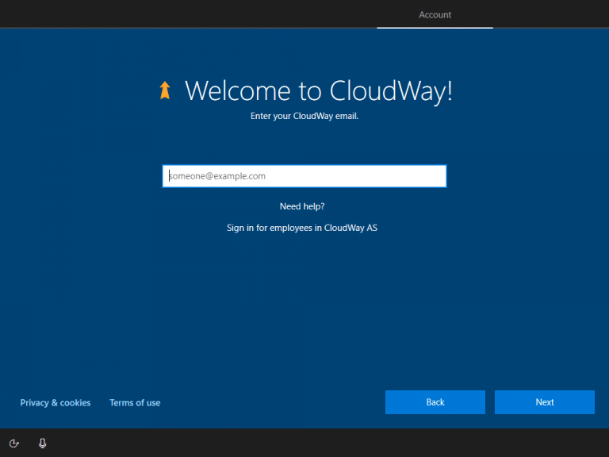Click the Welcome to CloudWay! heading
The image size is (609, 457).
pyautogui.click(x=319, y=91)
